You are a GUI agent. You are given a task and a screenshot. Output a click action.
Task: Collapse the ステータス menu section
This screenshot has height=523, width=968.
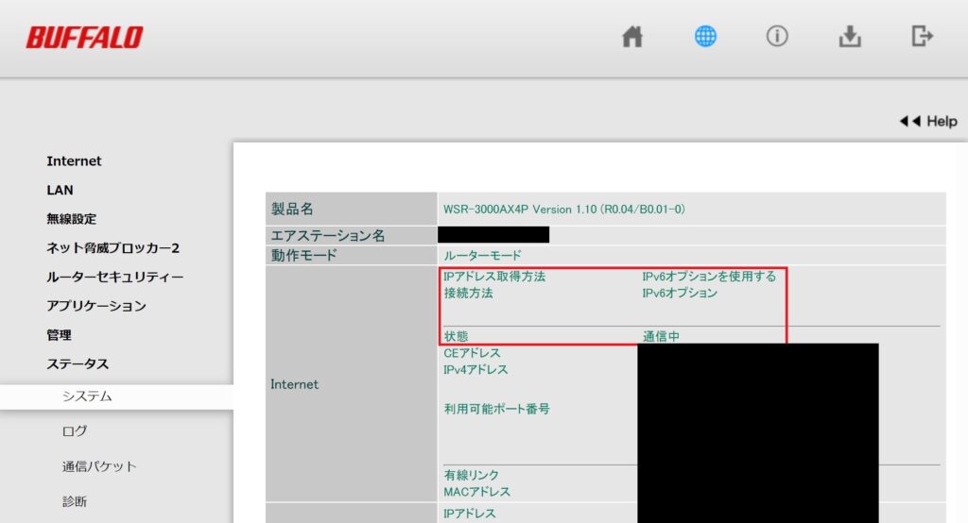click(x=78, y=364)
